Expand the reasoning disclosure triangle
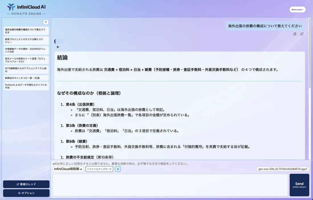 58,47
